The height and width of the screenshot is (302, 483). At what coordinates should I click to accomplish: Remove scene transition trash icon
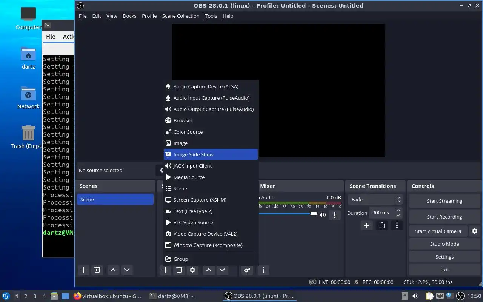click(x=382, y=225)
